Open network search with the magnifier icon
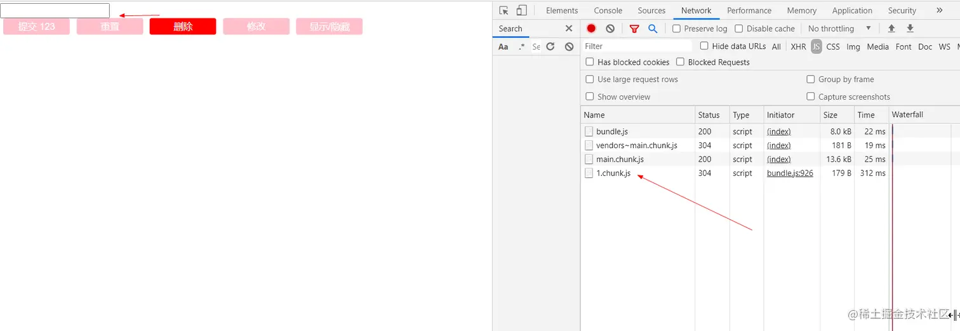This screenshot has height=331, width=960. pos(652,29)
